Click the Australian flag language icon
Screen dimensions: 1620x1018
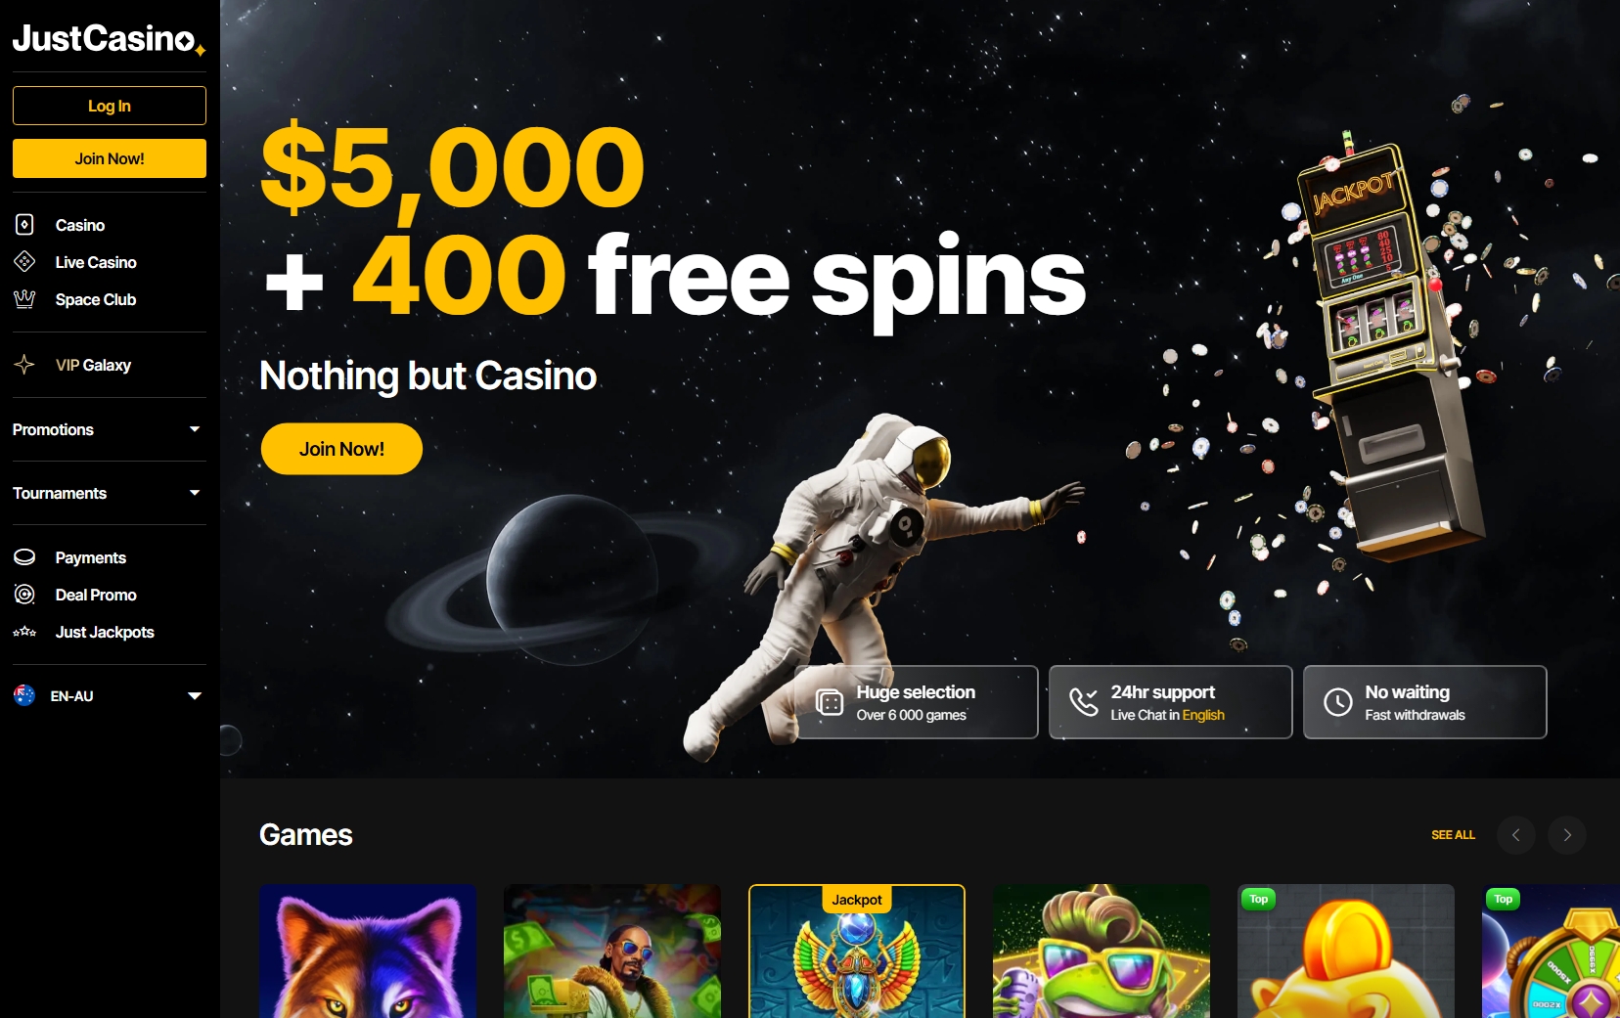(24, 695)
